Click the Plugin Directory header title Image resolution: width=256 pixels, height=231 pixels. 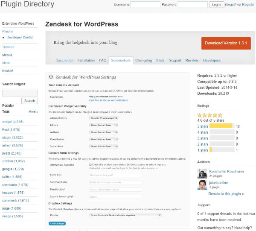27,4
